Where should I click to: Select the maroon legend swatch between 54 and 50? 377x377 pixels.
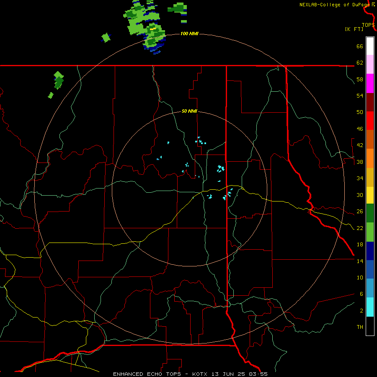pos(370,102)
